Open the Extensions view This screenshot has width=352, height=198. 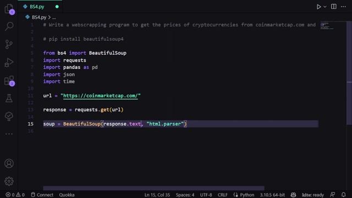pos(9,81)
